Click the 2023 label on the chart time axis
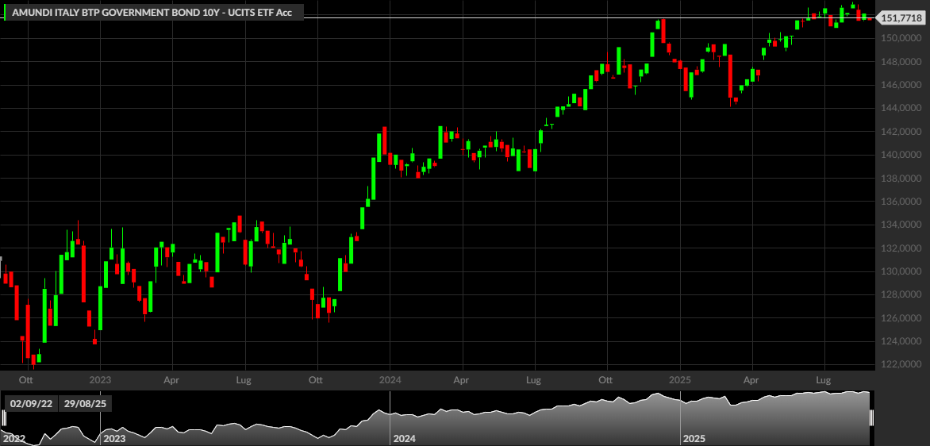Viewport: 930px width, 446px height. click(100, 379)
